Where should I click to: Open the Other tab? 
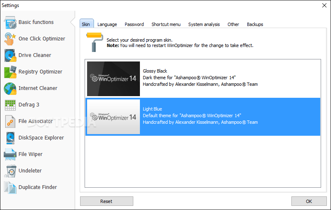(x=233, y=24)
